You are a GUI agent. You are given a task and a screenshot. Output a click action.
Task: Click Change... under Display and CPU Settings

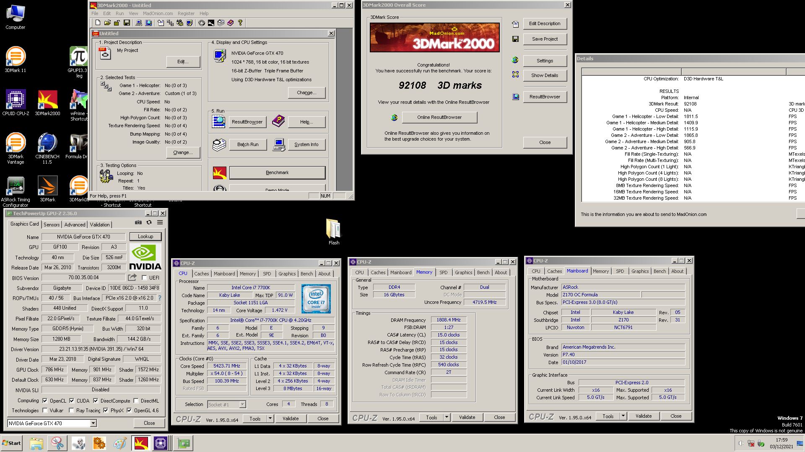point(306,92)
